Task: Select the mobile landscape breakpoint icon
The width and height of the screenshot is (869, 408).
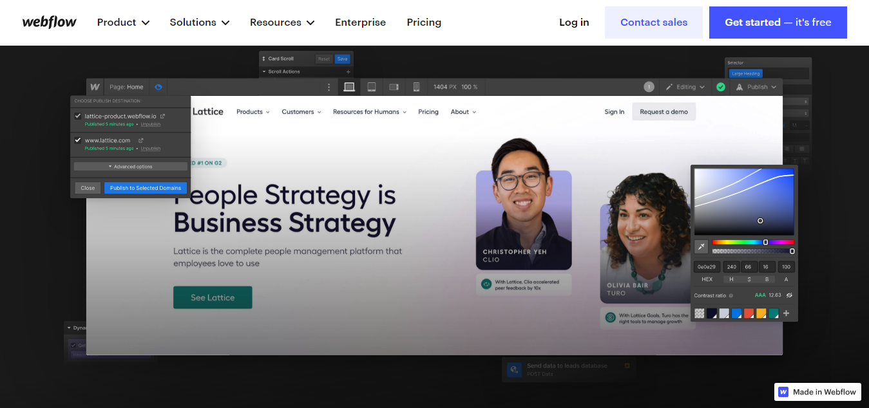Action: coord(394,87)
